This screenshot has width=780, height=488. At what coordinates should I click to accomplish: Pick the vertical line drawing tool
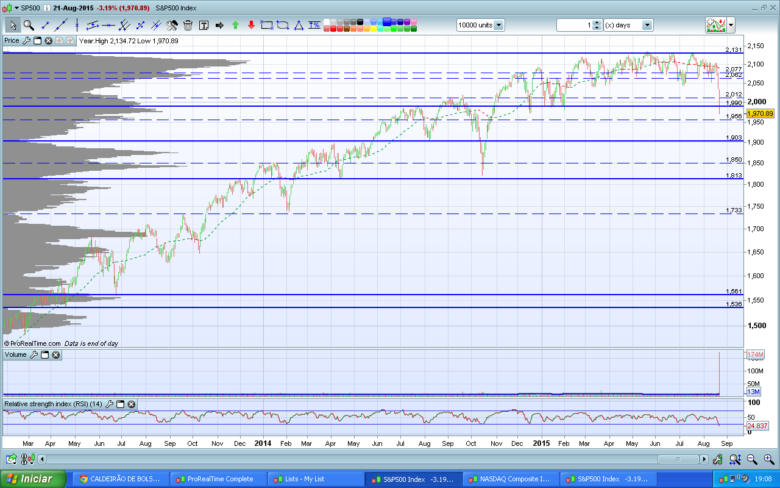pyautogui.click(x=77, y=25)
